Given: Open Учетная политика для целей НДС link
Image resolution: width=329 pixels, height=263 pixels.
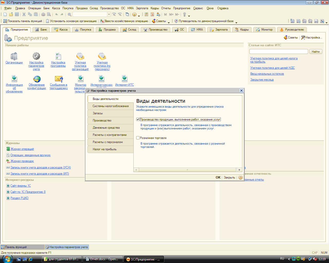Looking at the screenshot, I should [272, 68].
